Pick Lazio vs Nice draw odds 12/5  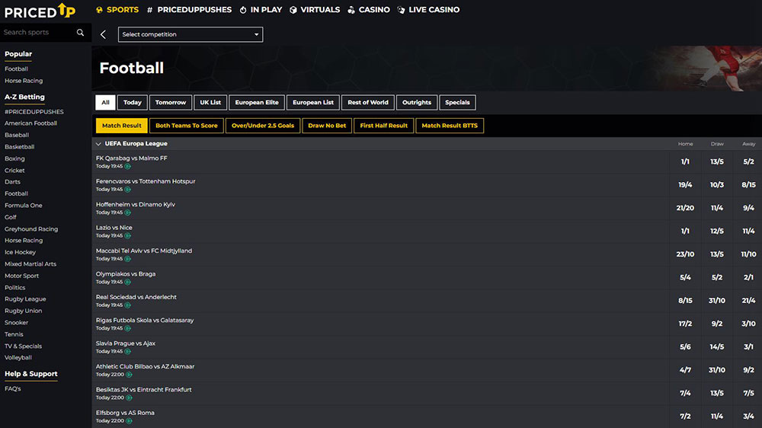(717, 232)
